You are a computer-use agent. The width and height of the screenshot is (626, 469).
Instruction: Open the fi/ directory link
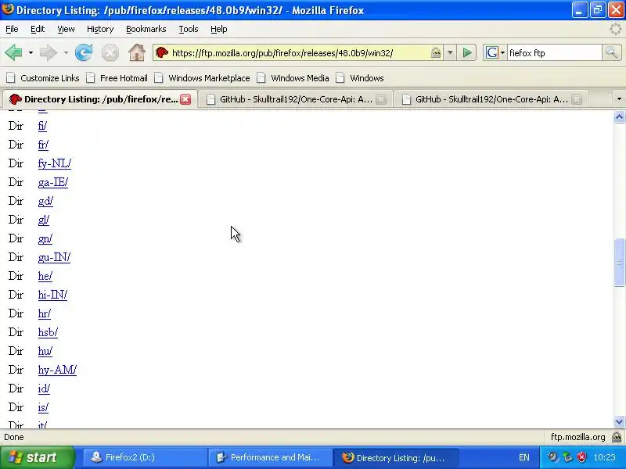[42, 126]
